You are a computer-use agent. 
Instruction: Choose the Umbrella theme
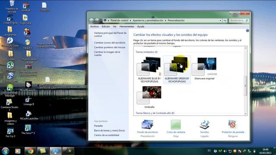[149, 97]
